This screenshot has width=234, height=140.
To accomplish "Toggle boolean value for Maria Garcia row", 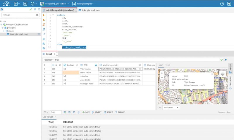I will [65, 72].
